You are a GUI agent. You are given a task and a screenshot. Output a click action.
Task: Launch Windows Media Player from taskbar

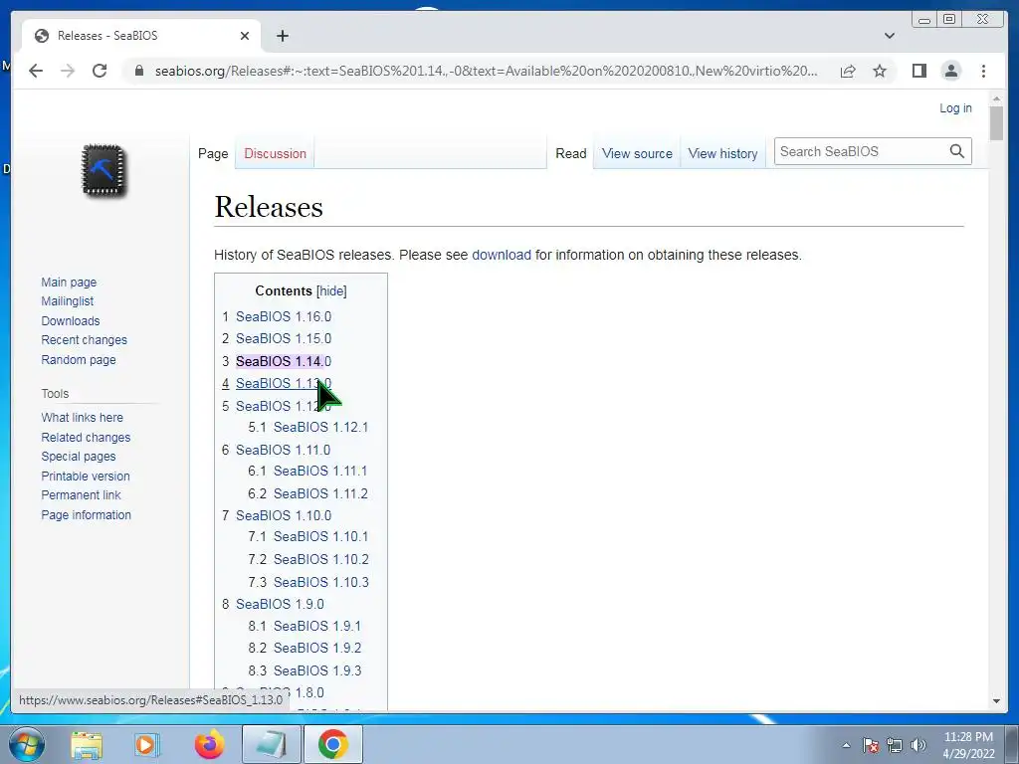pyautogui.click(x=146, y=744)
